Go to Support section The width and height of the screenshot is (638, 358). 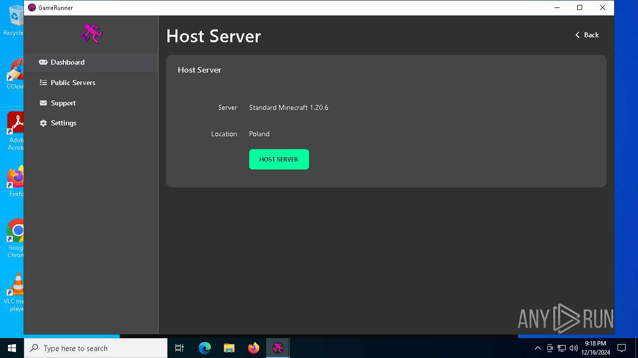[x=91, y=103]
